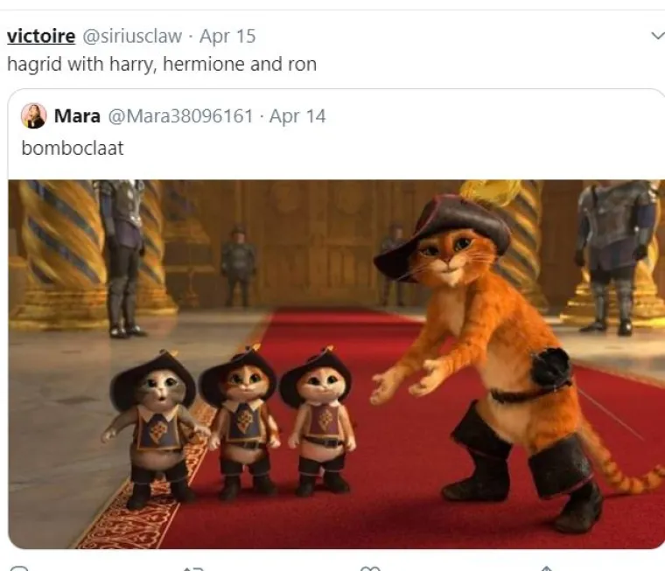
Task: Open victoire's profile from the display name
Action: click(41, 36)
